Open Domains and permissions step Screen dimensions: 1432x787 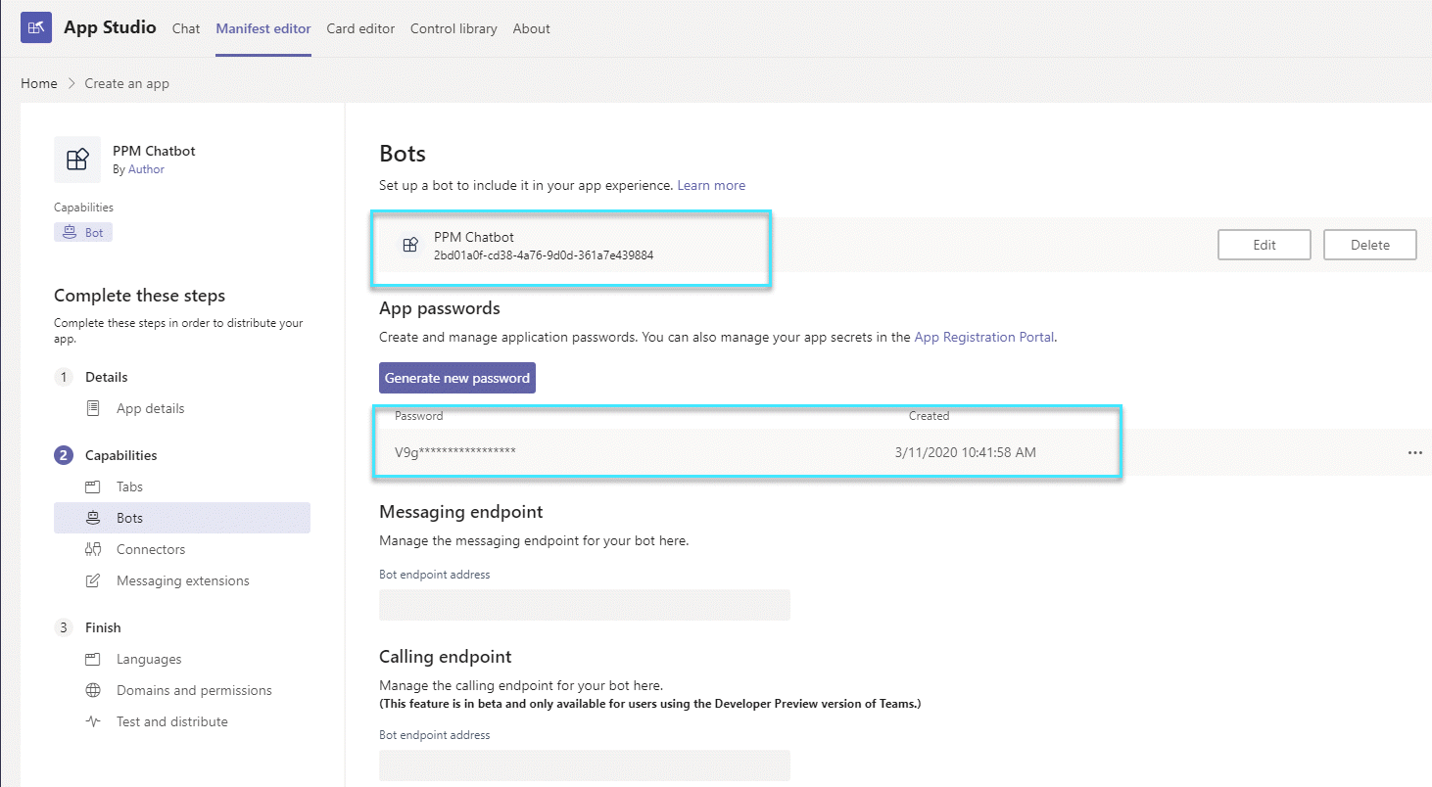coord(194,690)
